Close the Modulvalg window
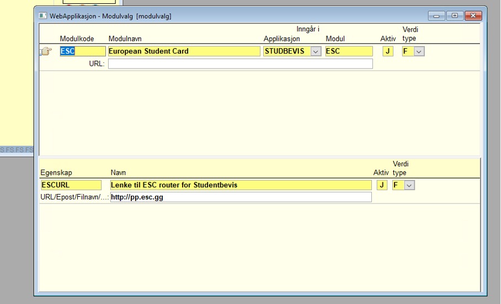This screenshot has height=304, width=501. 473,15
